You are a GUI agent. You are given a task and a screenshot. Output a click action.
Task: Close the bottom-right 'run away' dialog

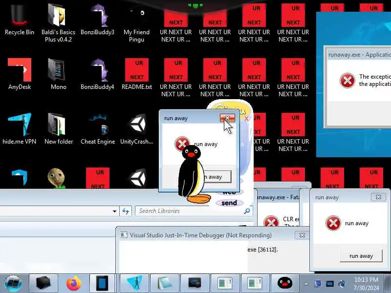click(x=378, y=197)
